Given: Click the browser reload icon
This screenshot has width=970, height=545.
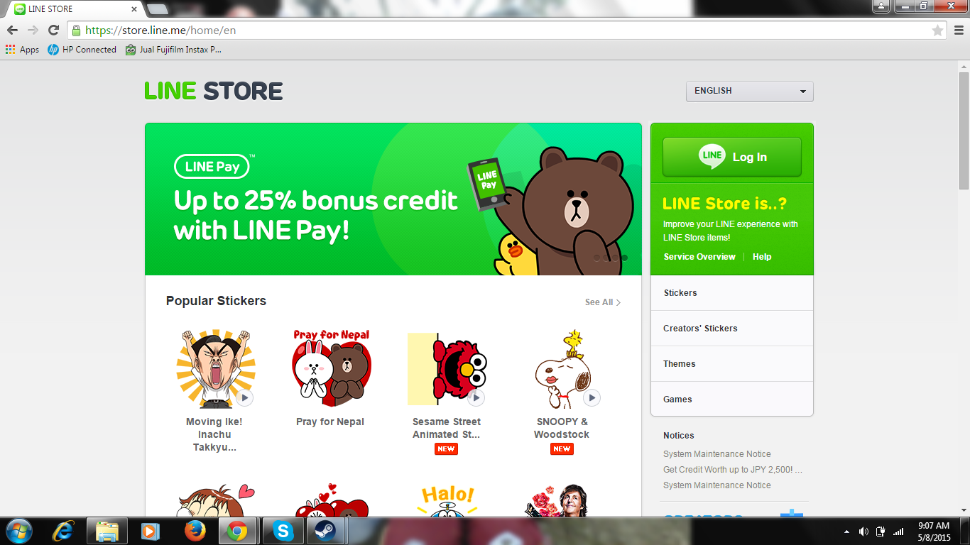Looking at the screenshot, I should 53,31.
